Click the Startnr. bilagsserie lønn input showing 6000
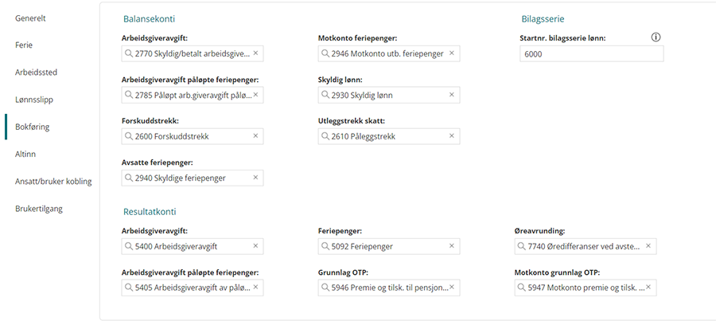The height and width of the screenshot is (321, 716). 592,54
